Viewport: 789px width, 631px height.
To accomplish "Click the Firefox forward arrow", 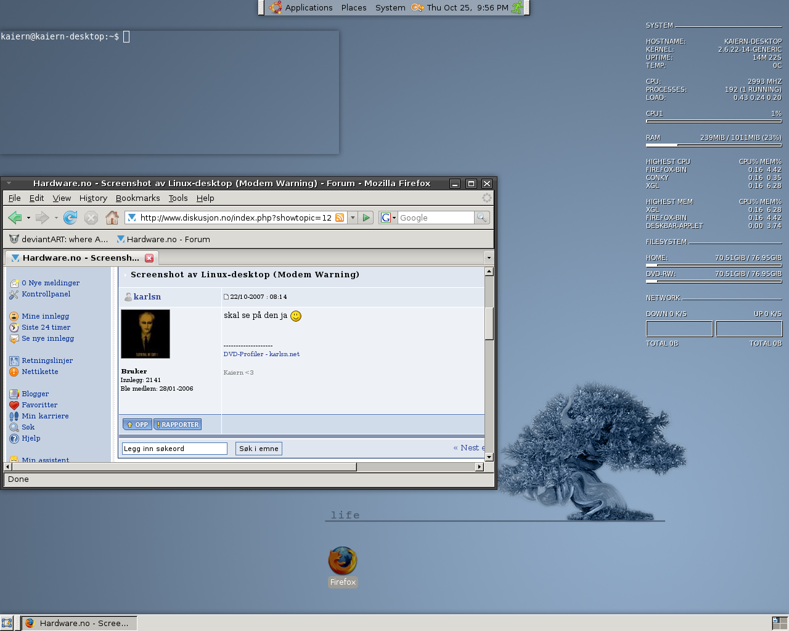I will [42, 218].
